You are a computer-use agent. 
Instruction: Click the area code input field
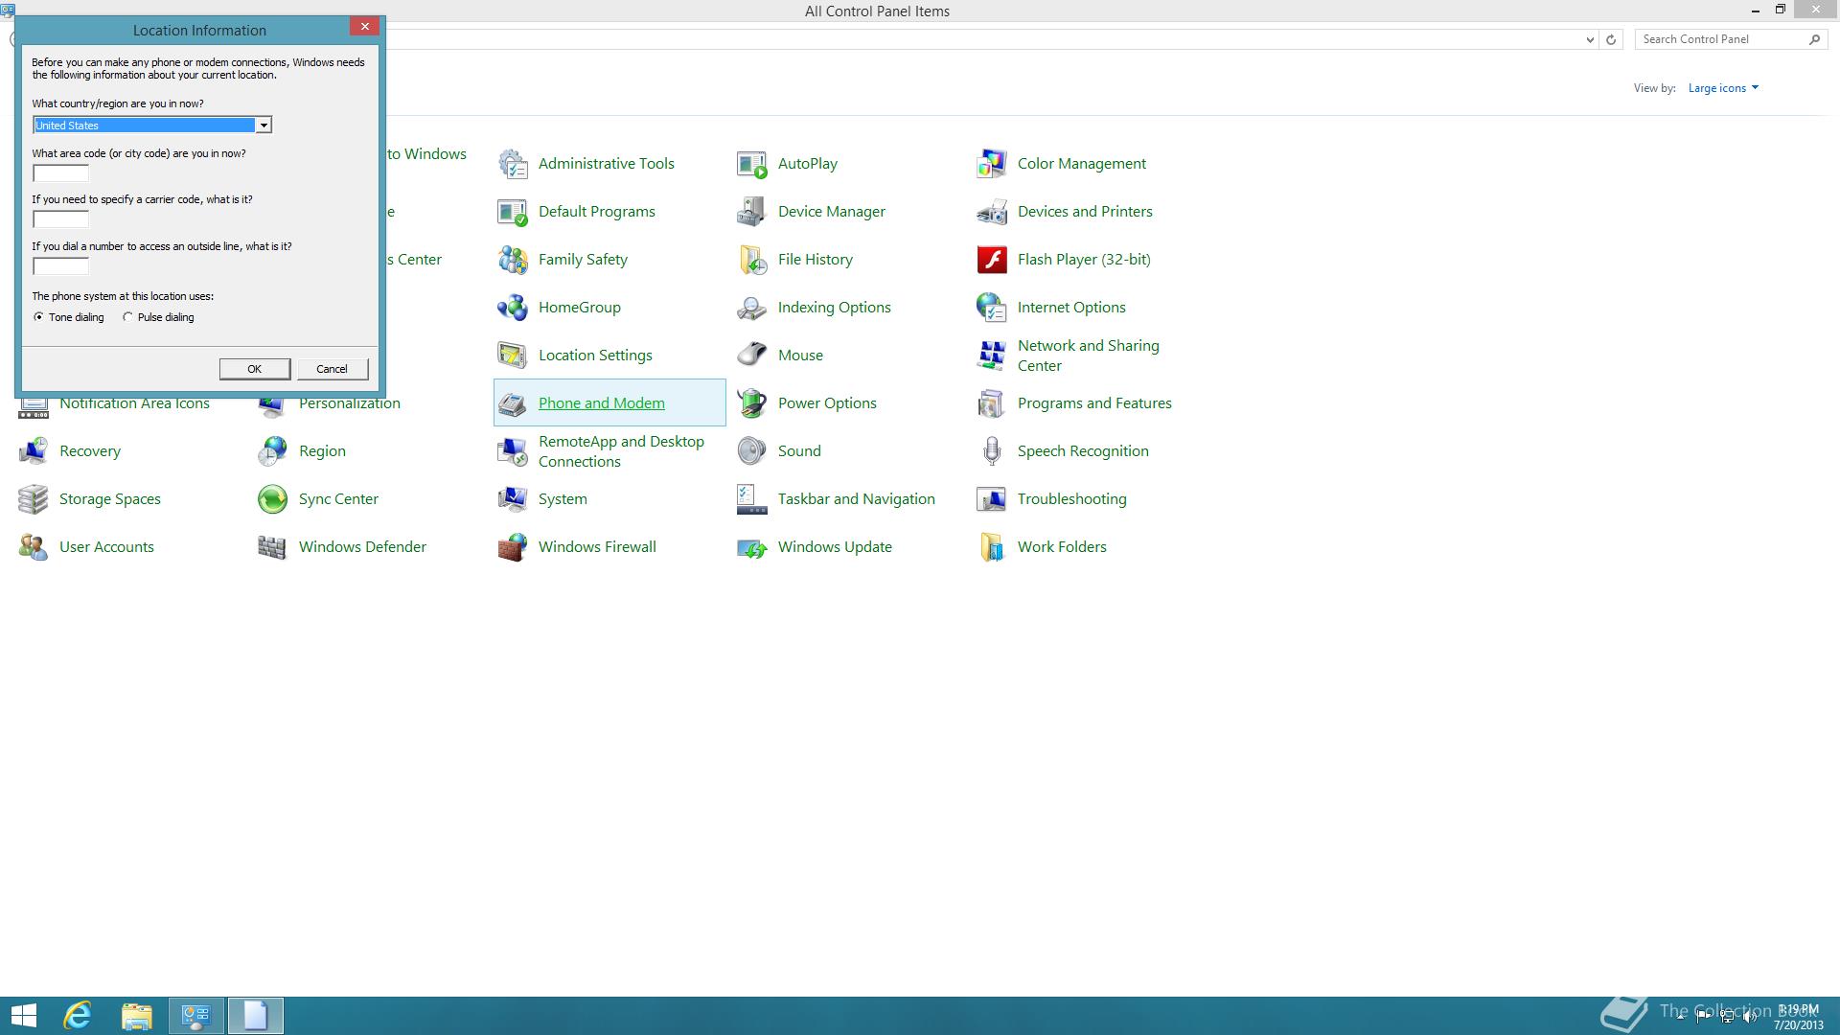(x=60, y=173)
